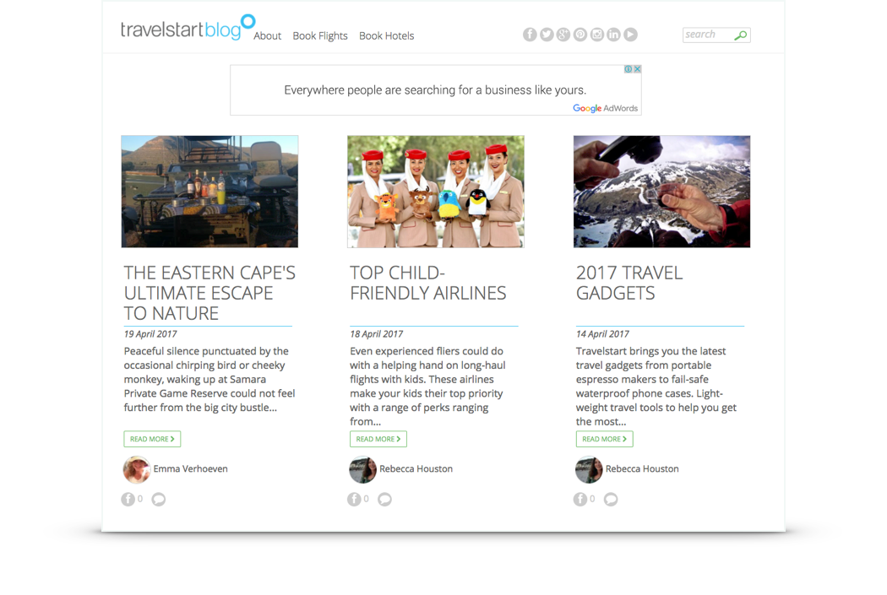This screenshot has height=595, width=887.
Task: Open the About menu item
Action: (268, 36)
